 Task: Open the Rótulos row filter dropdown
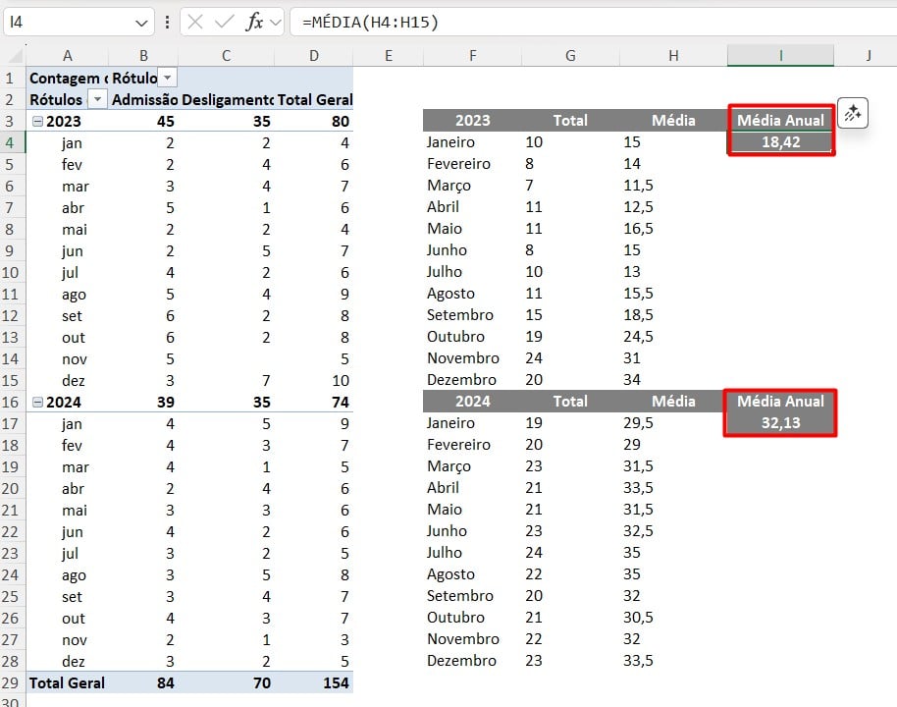[98, 99]
